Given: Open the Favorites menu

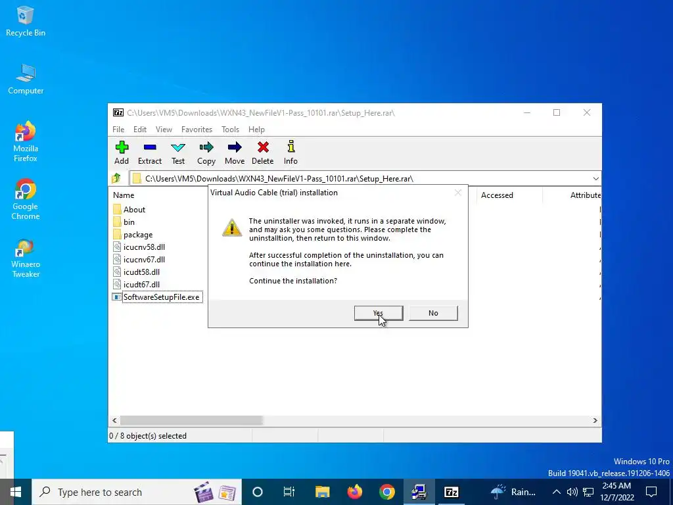Looking at the screenshot, I should coord(197,130).
